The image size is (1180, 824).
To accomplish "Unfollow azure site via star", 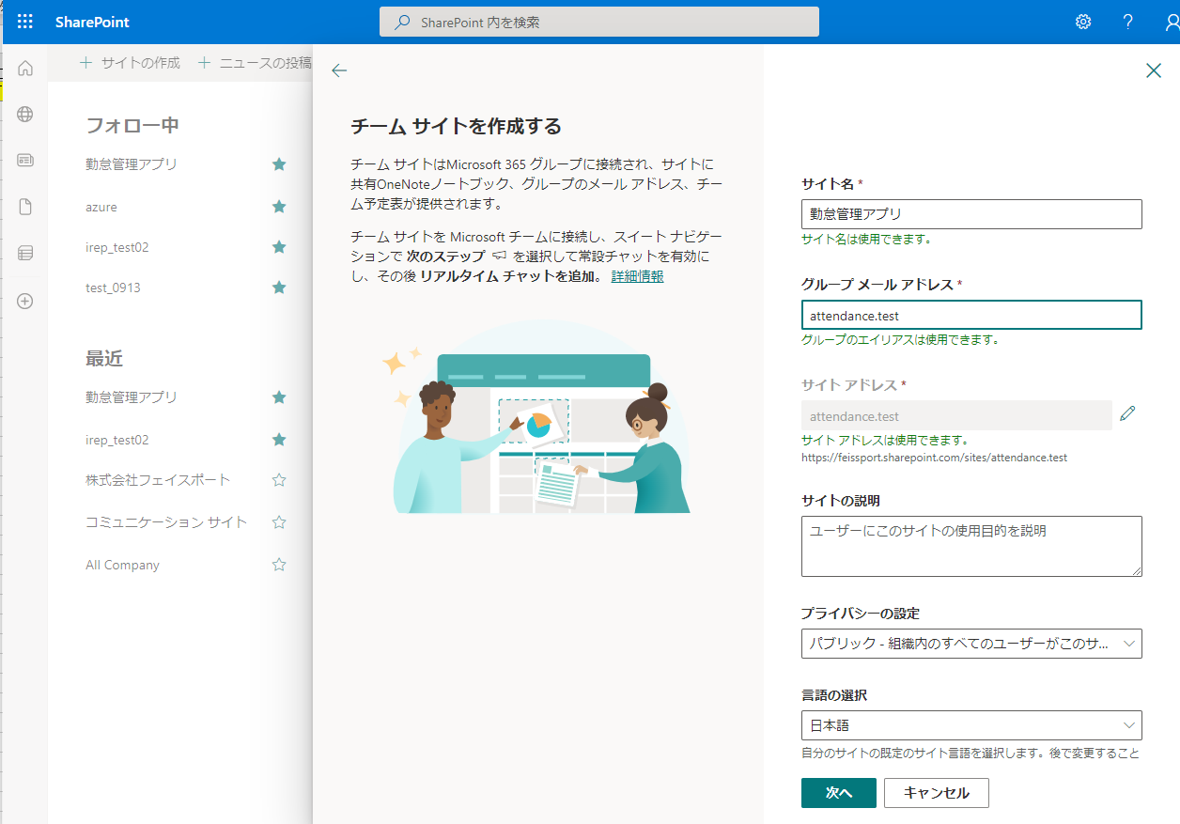I will pyautogui.click(x=279, y=207).
